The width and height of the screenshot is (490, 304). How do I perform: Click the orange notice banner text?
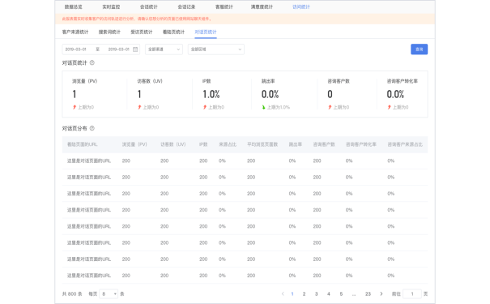tap(137, 19)
